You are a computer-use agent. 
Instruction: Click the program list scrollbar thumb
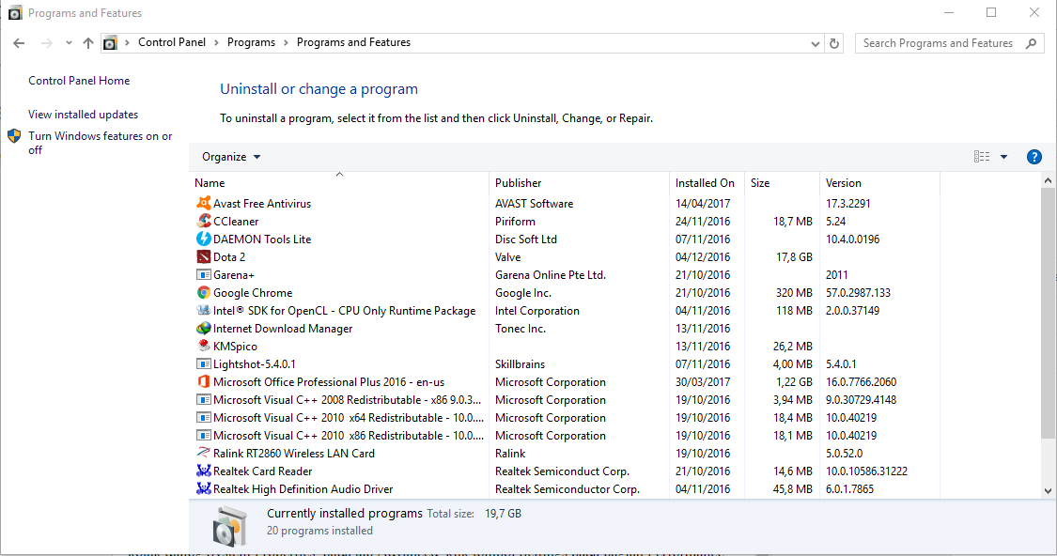pyautogui.click(x=1048, y=314)
